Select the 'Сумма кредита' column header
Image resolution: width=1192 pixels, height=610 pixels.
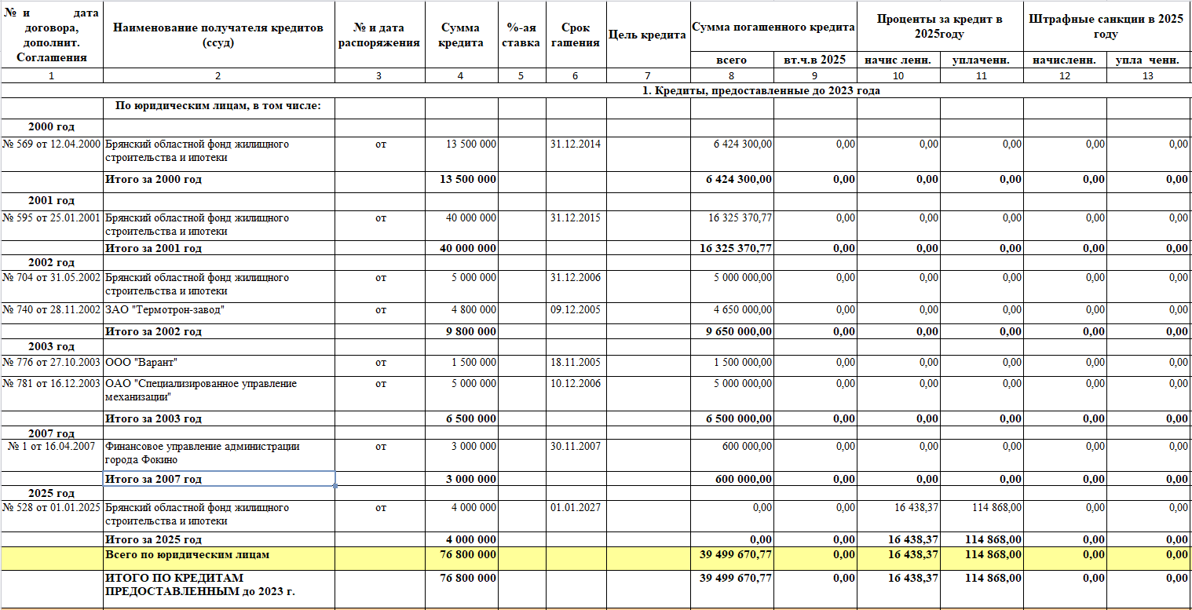pos(461,35)
